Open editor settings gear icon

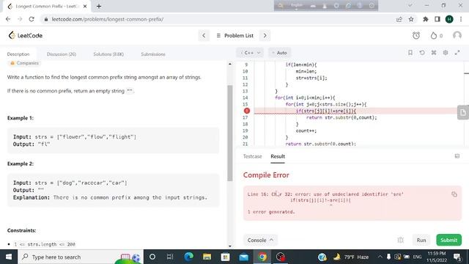click(x=446, y=53)
